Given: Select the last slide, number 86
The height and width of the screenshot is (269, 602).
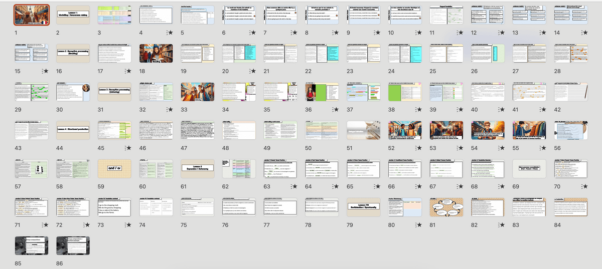Looking at the screenshot, I should pyautogui.click(x=73, y=245).
